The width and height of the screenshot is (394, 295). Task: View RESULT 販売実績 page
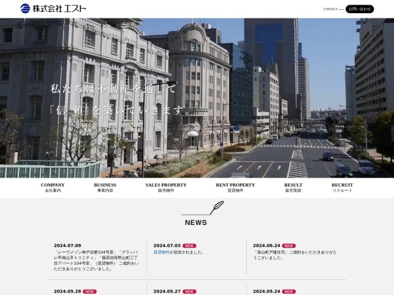[294, 187]
